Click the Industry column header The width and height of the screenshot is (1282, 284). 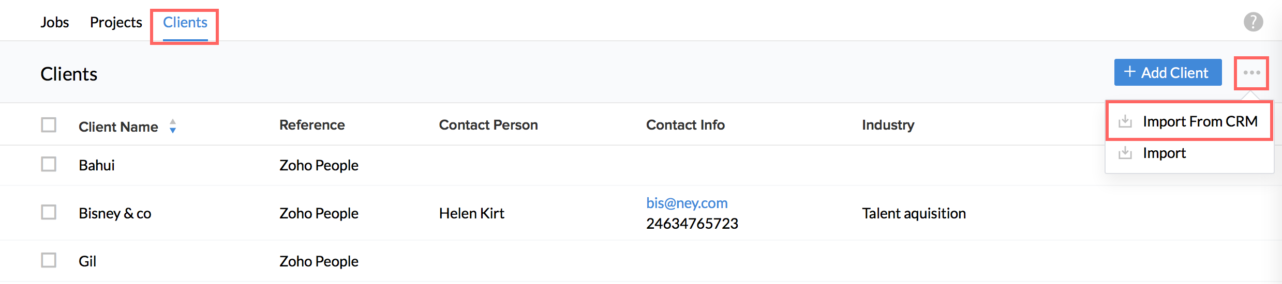(888, 125)
